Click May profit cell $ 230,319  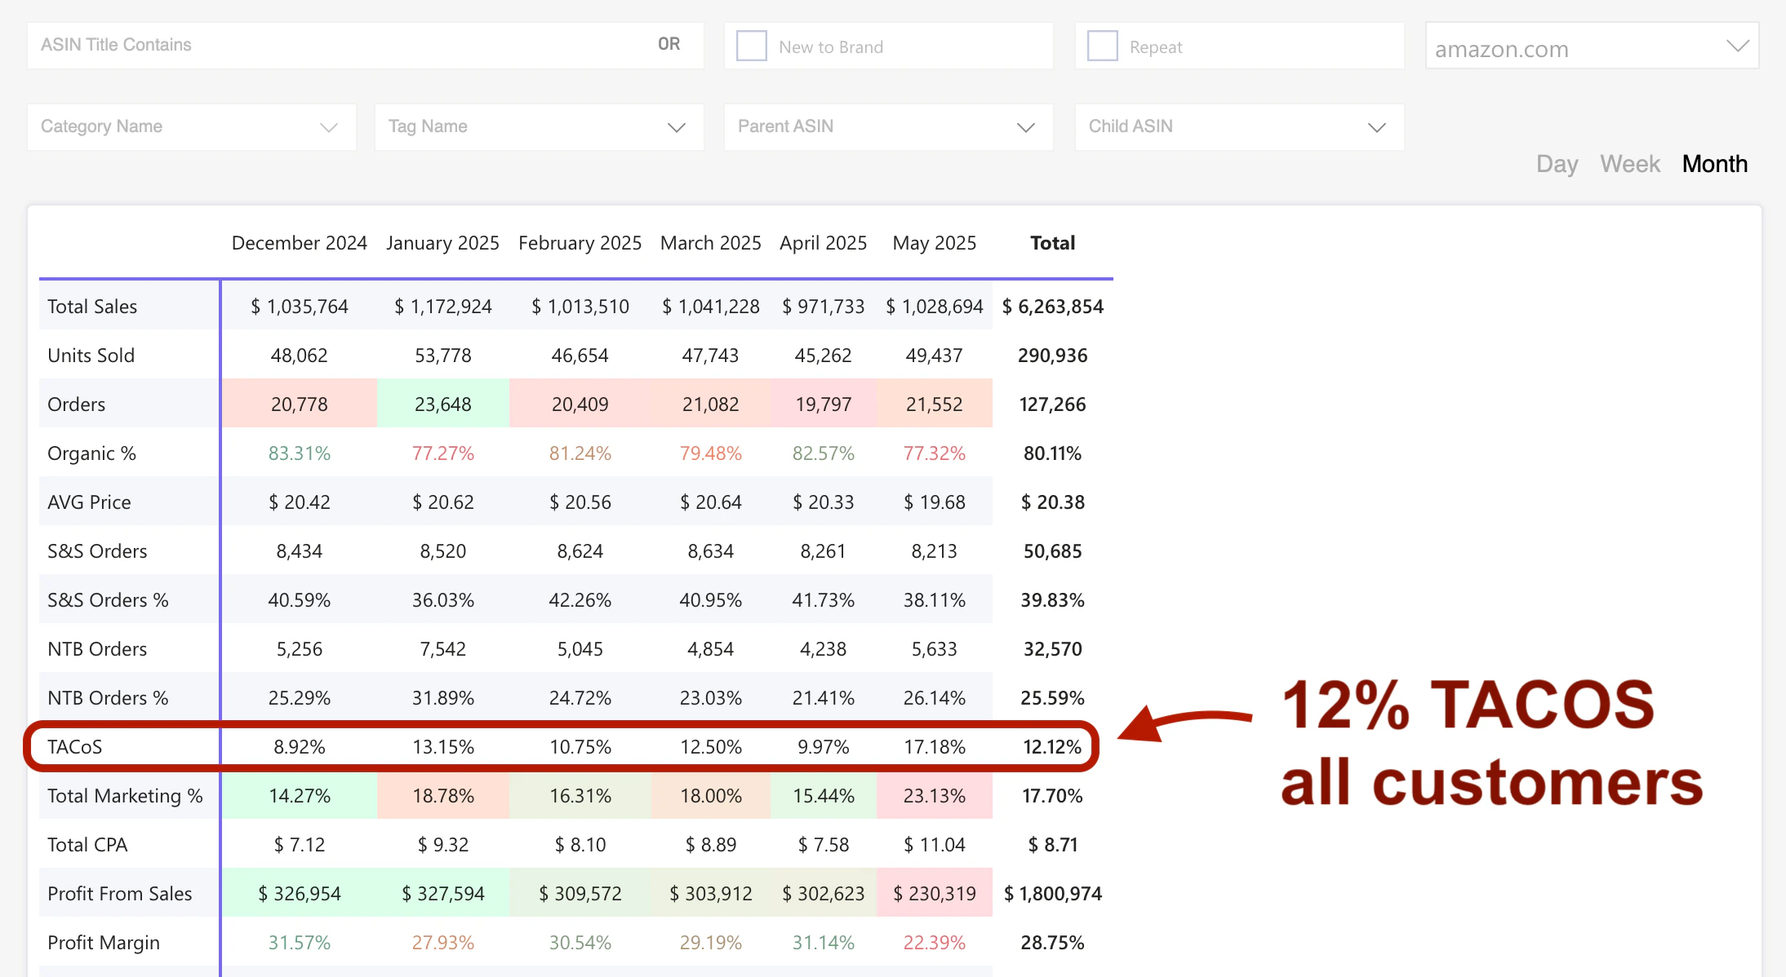(x=934, y=894)
